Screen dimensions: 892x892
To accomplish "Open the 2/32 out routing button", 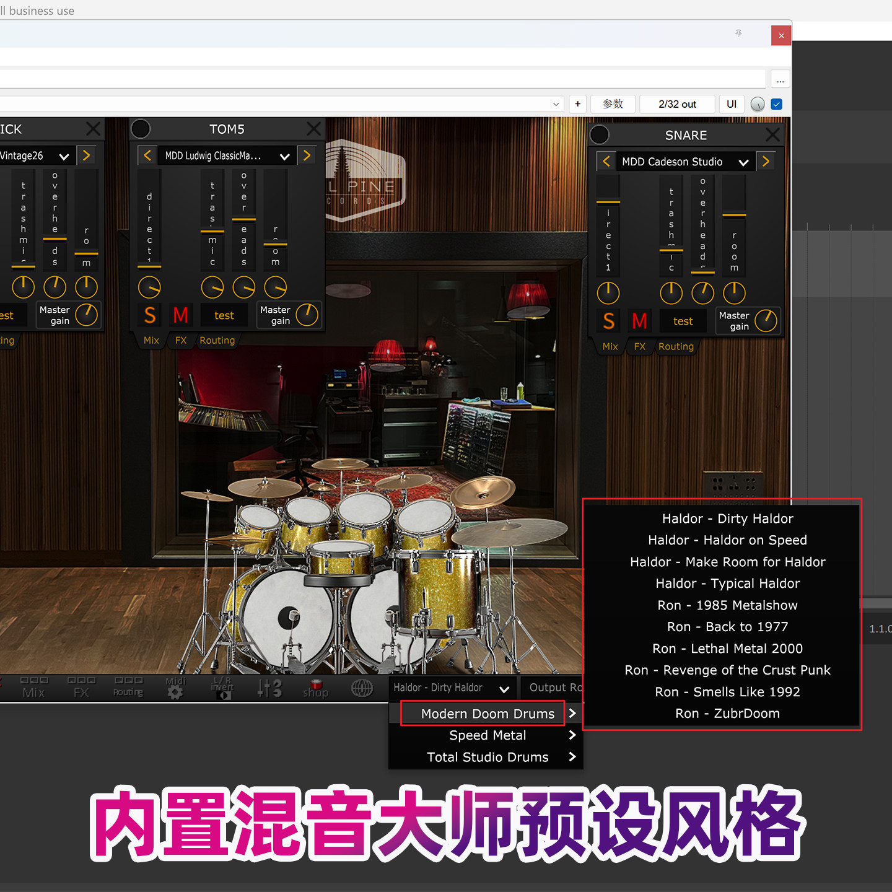I will pyautogui.click(x=677, y=104).
